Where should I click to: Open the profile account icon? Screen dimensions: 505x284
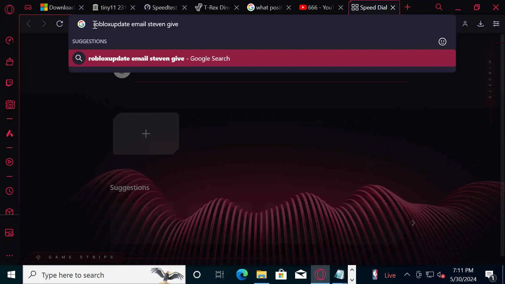coord(465,24)
